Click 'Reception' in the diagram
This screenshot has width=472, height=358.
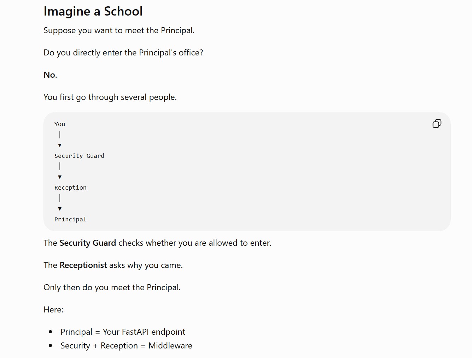click(70, 187)
